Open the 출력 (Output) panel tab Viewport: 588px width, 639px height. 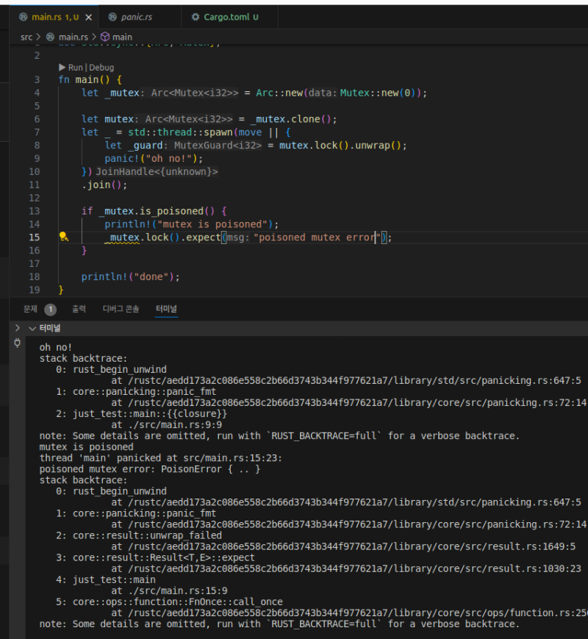coord(79,310)
